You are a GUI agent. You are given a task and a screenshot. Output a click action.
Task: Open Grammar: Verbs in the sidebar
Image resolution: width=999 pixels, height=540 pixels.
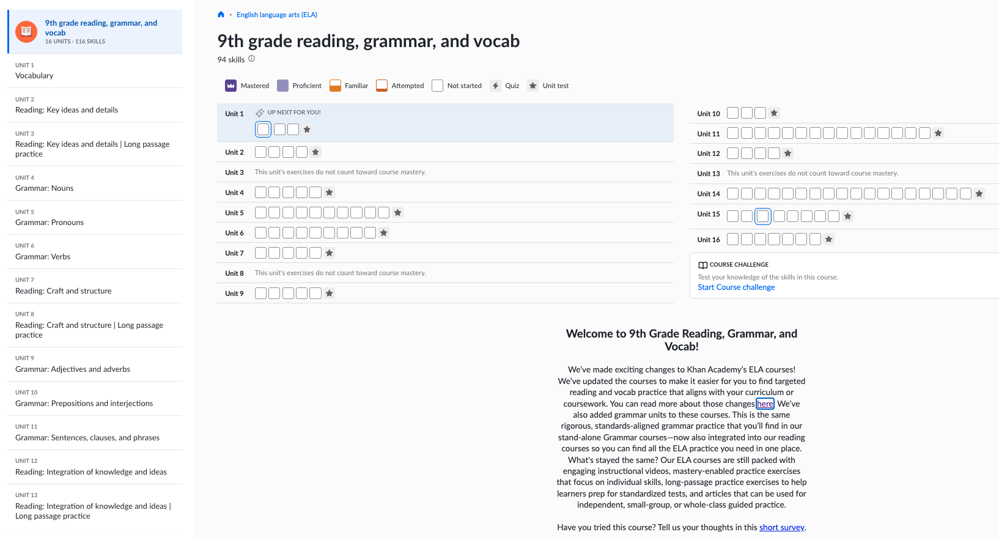(x=95, y=252)
